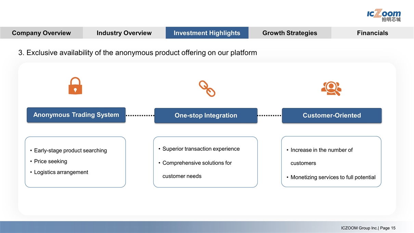
Task: Open the Company Overview tab
Action: (x=41, y=33)
